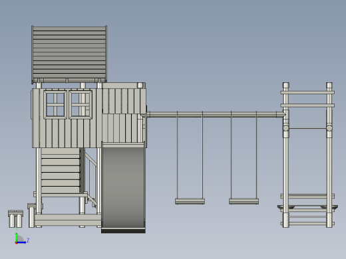
Task: Select the right swing seat
Action: (x=244, y=201)
